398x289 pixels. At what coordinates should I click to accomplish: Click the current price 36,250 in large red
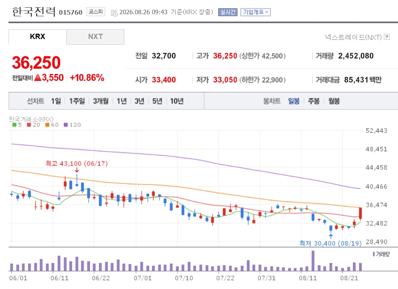pyautogui.click(x=36, y=63)
